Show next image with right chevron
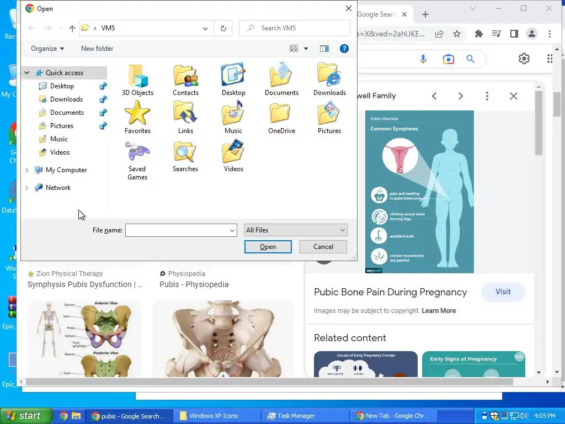Screen dimensions: 565x424 pyautogui.click(x=461, y=96)
